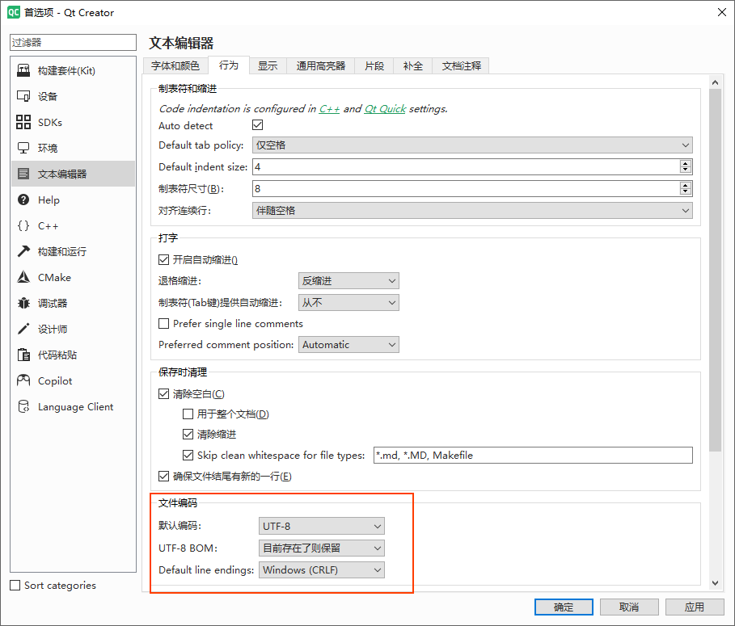Switch to the 通用高亮器 tab
The image size is (735, 626).
coord(320,66)
